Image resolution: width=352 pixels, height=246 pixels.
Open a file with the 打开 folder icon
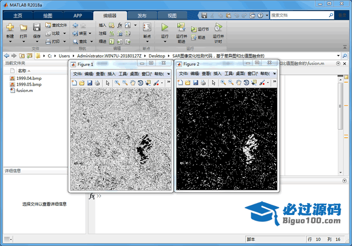pos(23,28)
